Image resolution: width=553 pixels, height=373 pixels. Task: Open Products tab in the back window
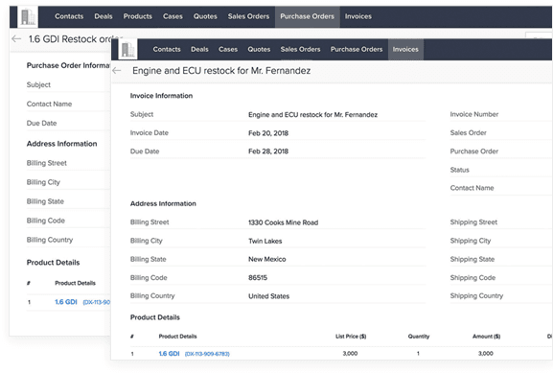pos(138,16)
